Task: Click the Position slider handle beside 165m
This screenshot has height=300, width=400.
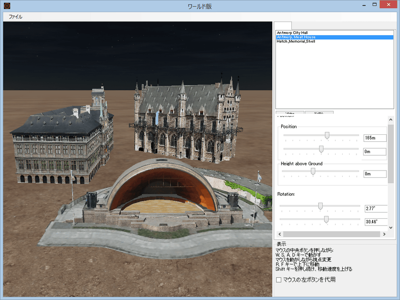Action: [x=327, y=136]
